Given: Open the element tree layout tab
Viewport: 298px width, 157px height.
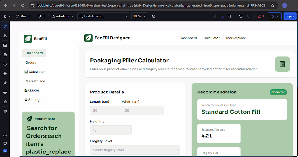Looking at the screenshot, I should pyautogui.click(x=5, y=45).
